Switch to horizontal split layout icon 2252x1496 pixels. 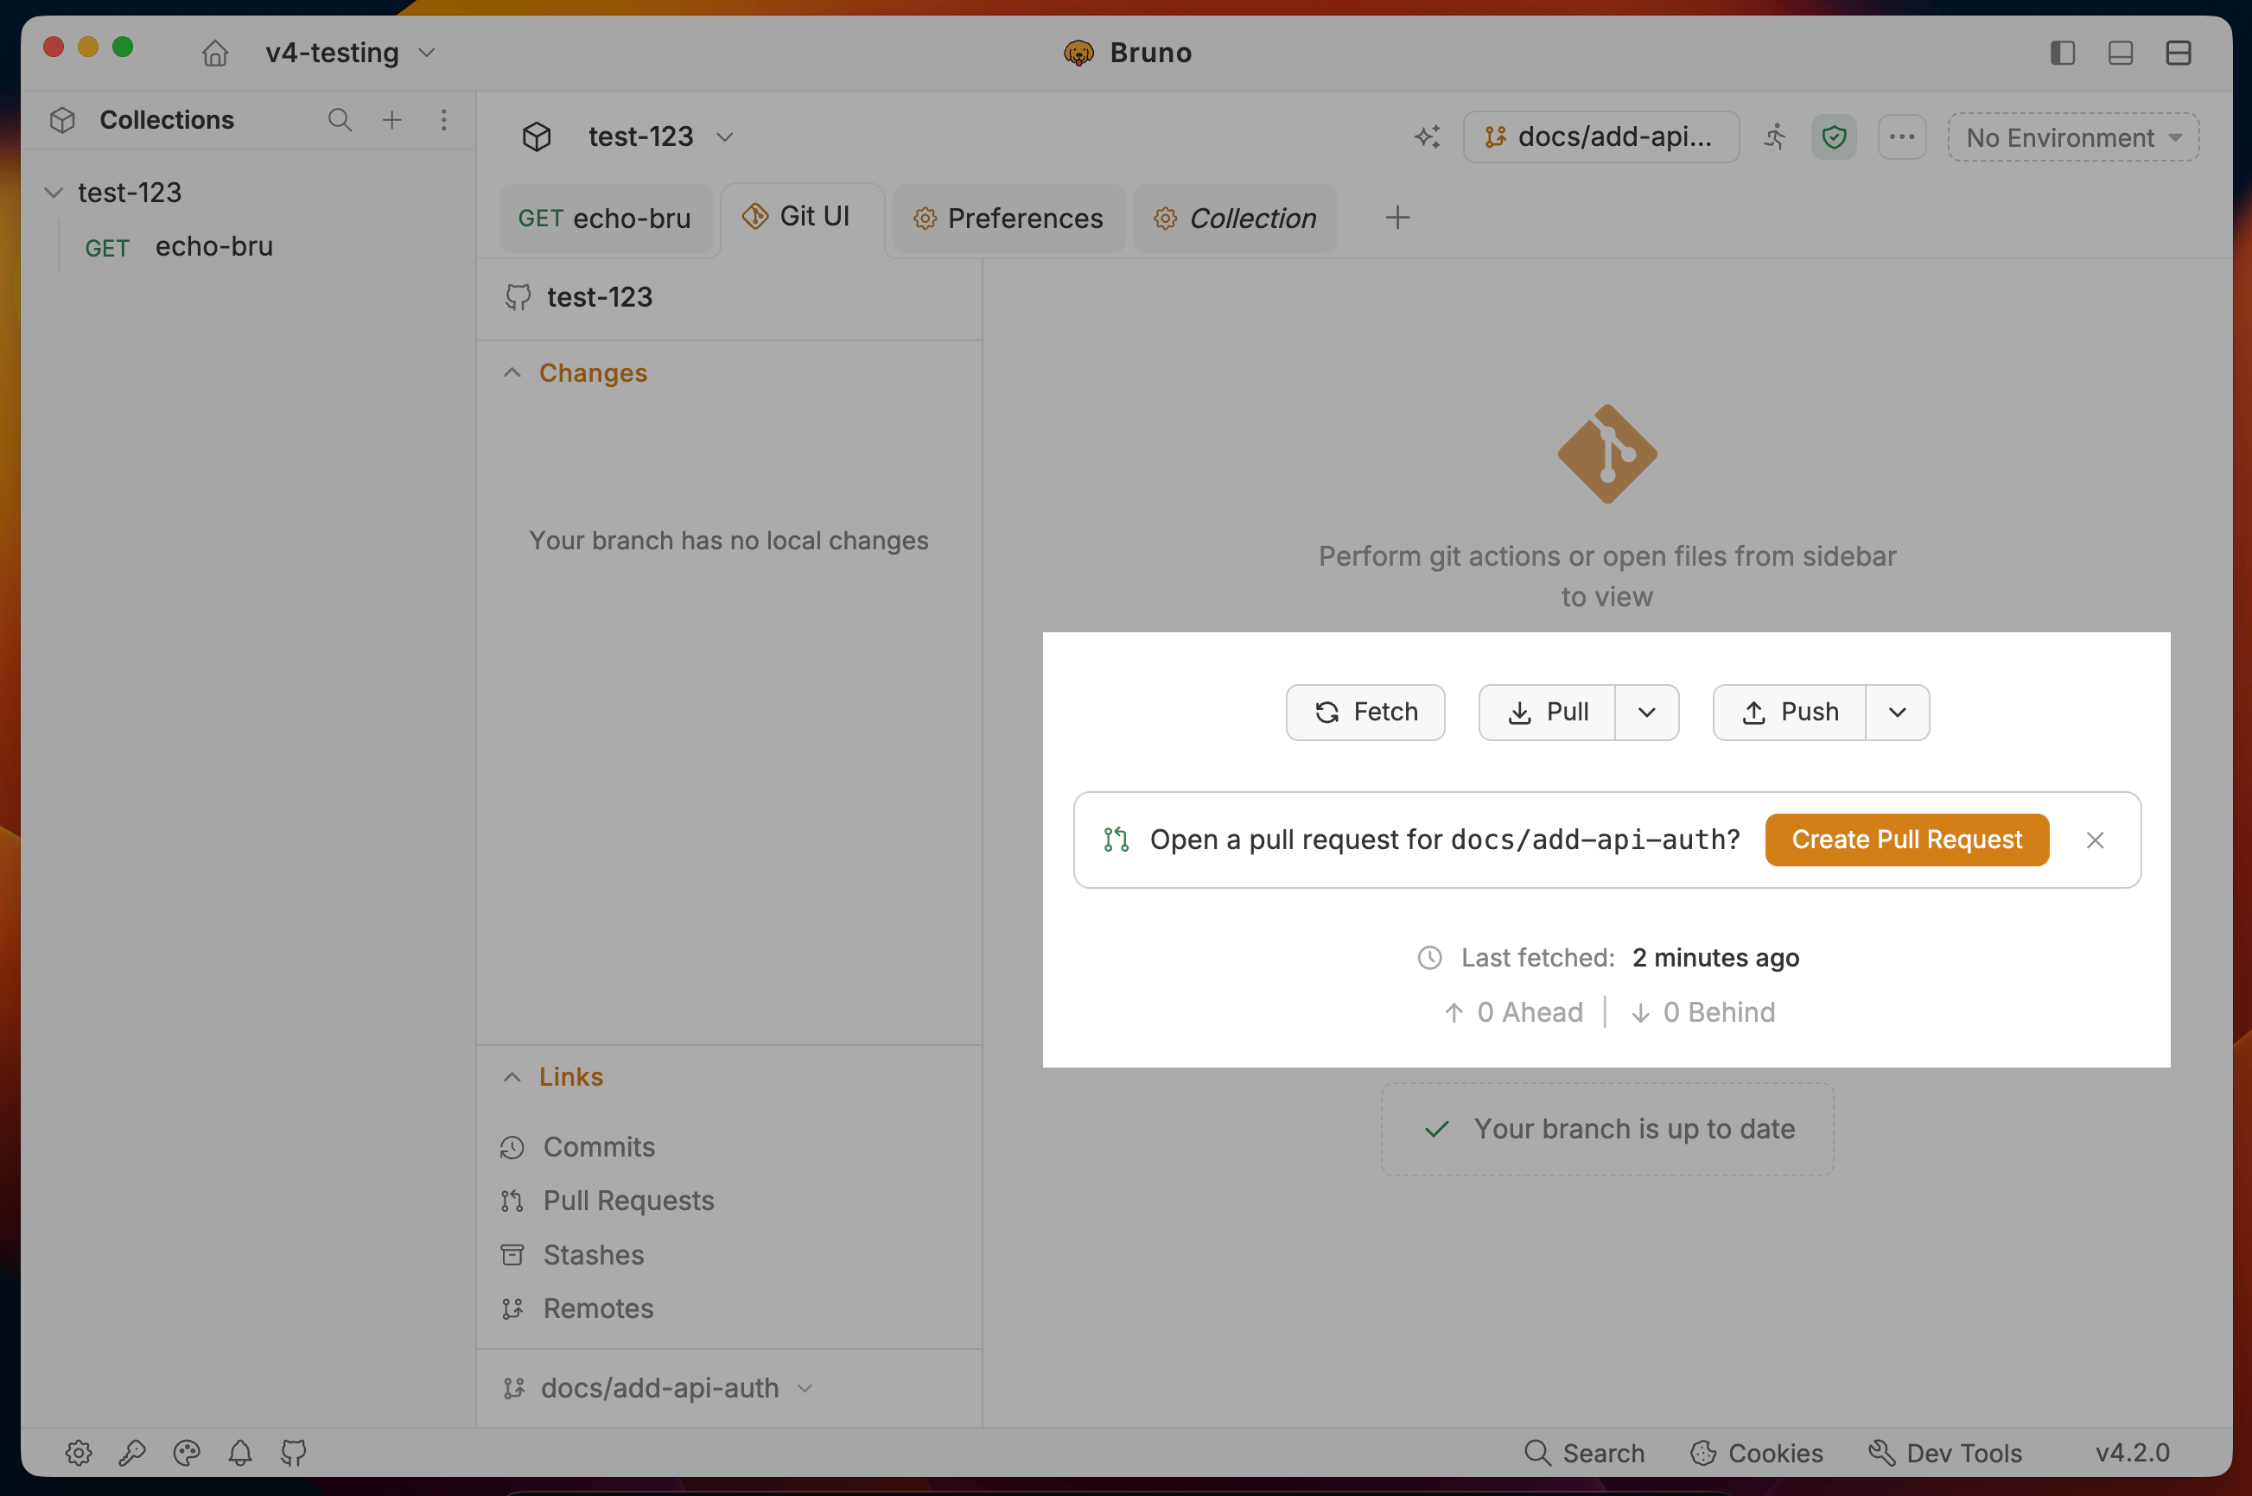pyautogui.click(x=2178, y=53)
